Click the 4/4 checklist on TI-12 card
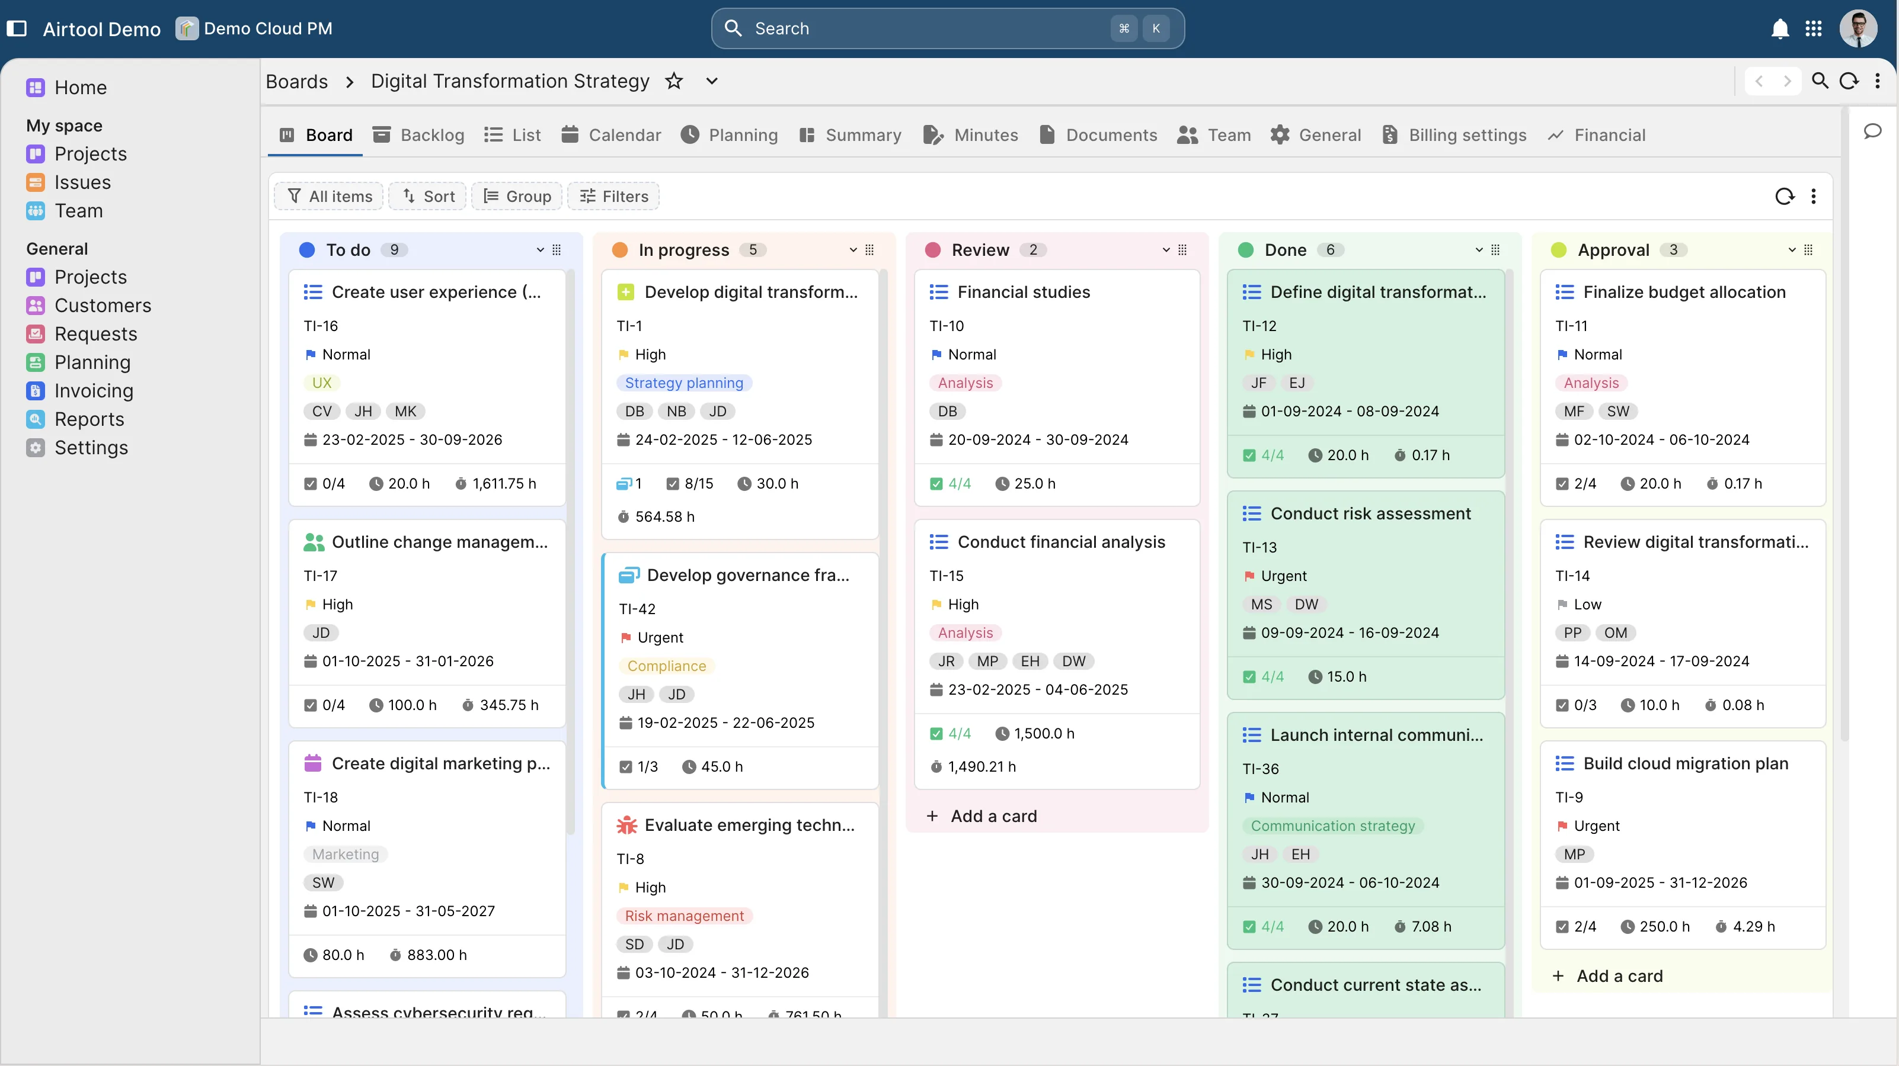The width and height of the screenshot is (1899, 1066). pos(1264,455)
